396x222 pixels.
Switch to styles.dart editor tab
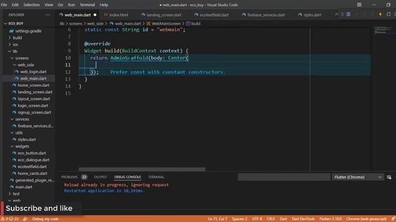point(312,15)
